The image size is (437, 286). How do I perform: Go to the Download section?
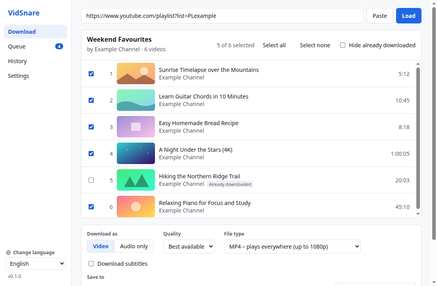[x=35, y=32]
